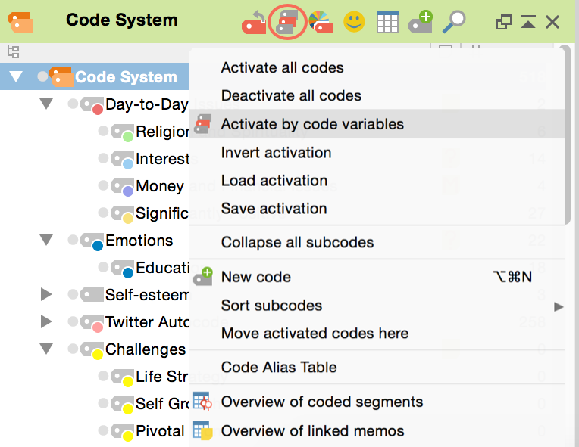
Task: Toggle activation circle for Emotions code
Action: pos(73,240)
